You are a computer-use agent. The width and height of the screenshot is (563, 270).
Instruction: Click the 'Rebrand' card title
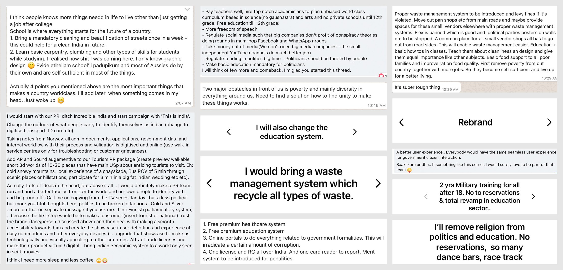[x=475, y=122]
